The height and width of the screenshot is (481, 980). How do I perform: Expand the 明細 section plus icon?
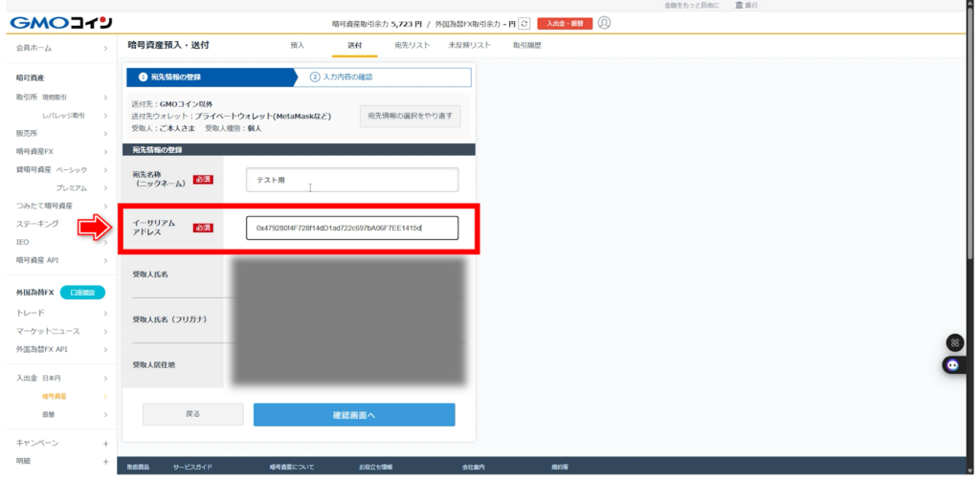[105, 461]
